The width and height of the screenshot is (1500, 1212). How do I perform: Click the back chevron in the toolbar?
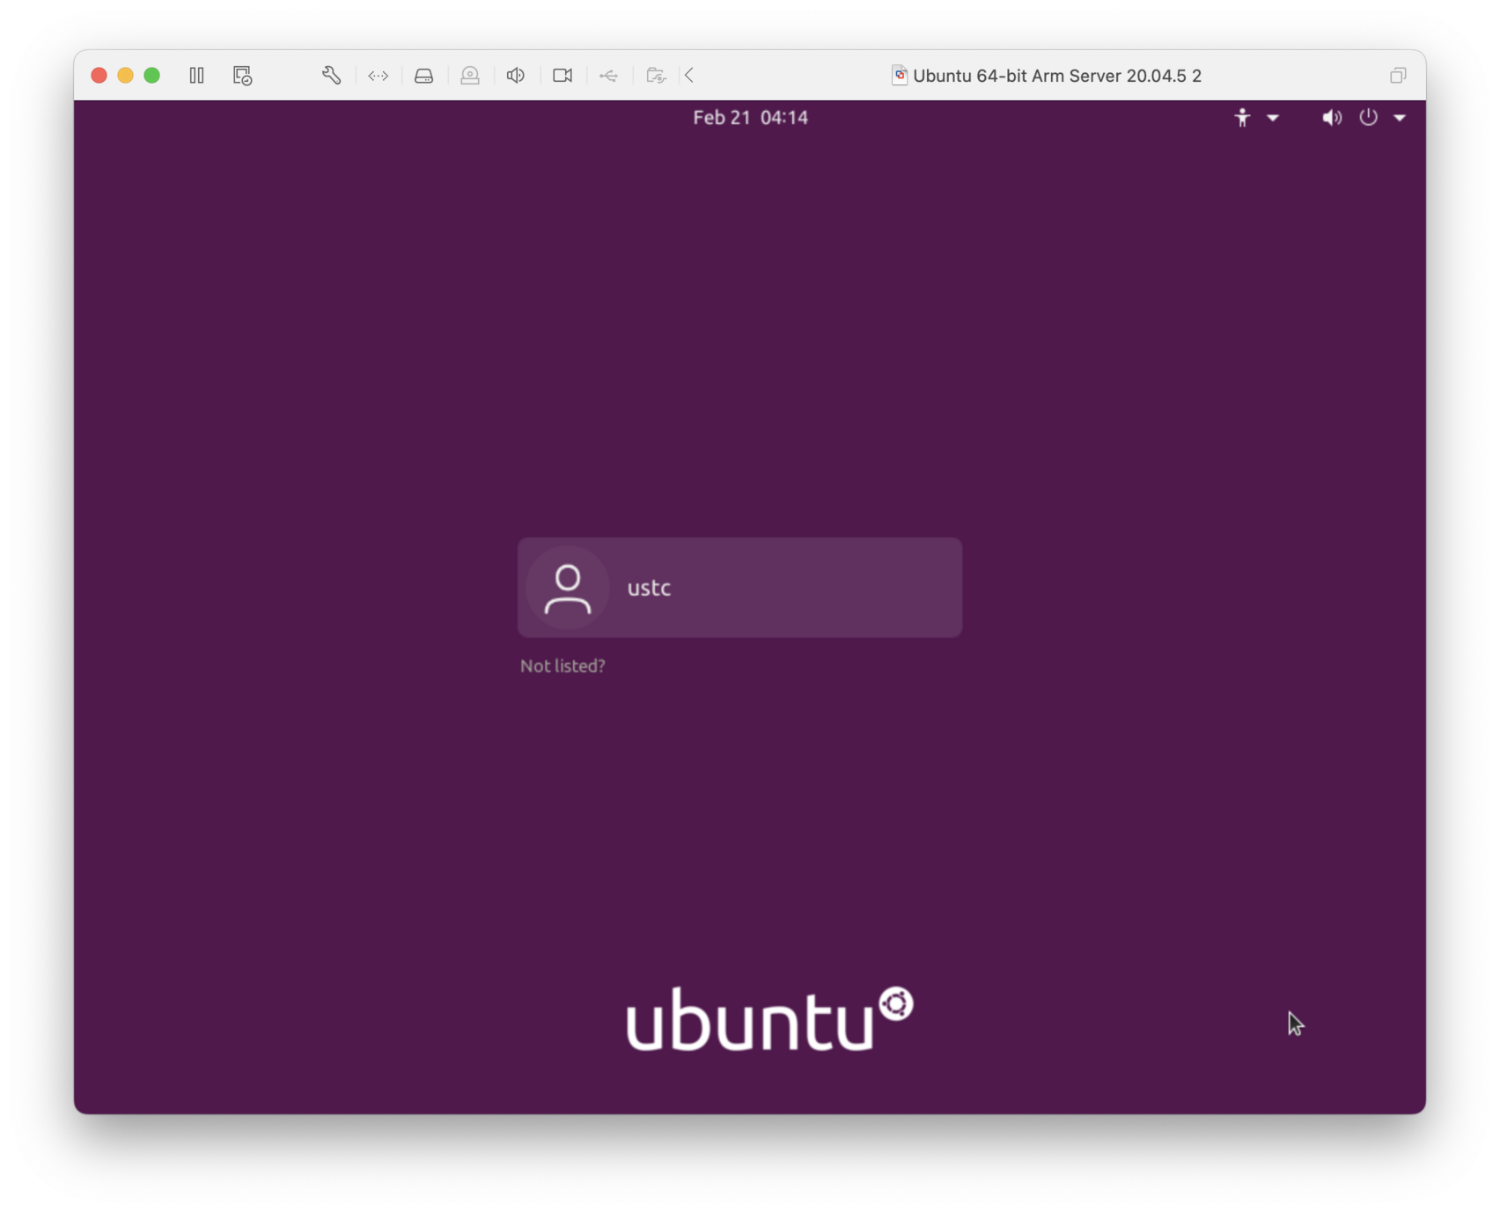click(689, 76)
